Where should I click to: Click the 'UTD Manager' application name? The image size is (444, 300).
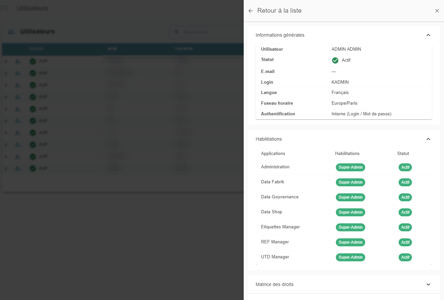click(x=275, y=257)
